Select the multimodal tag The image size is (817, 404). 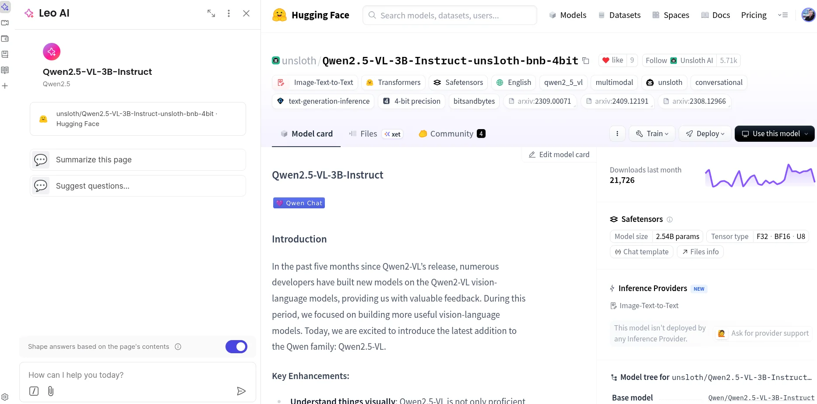[614, 82]
